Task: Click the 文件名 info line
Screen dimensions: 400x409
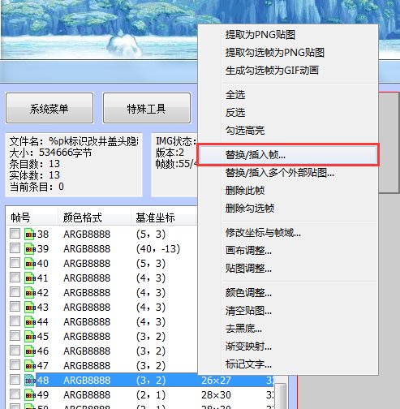Action: 74,141
